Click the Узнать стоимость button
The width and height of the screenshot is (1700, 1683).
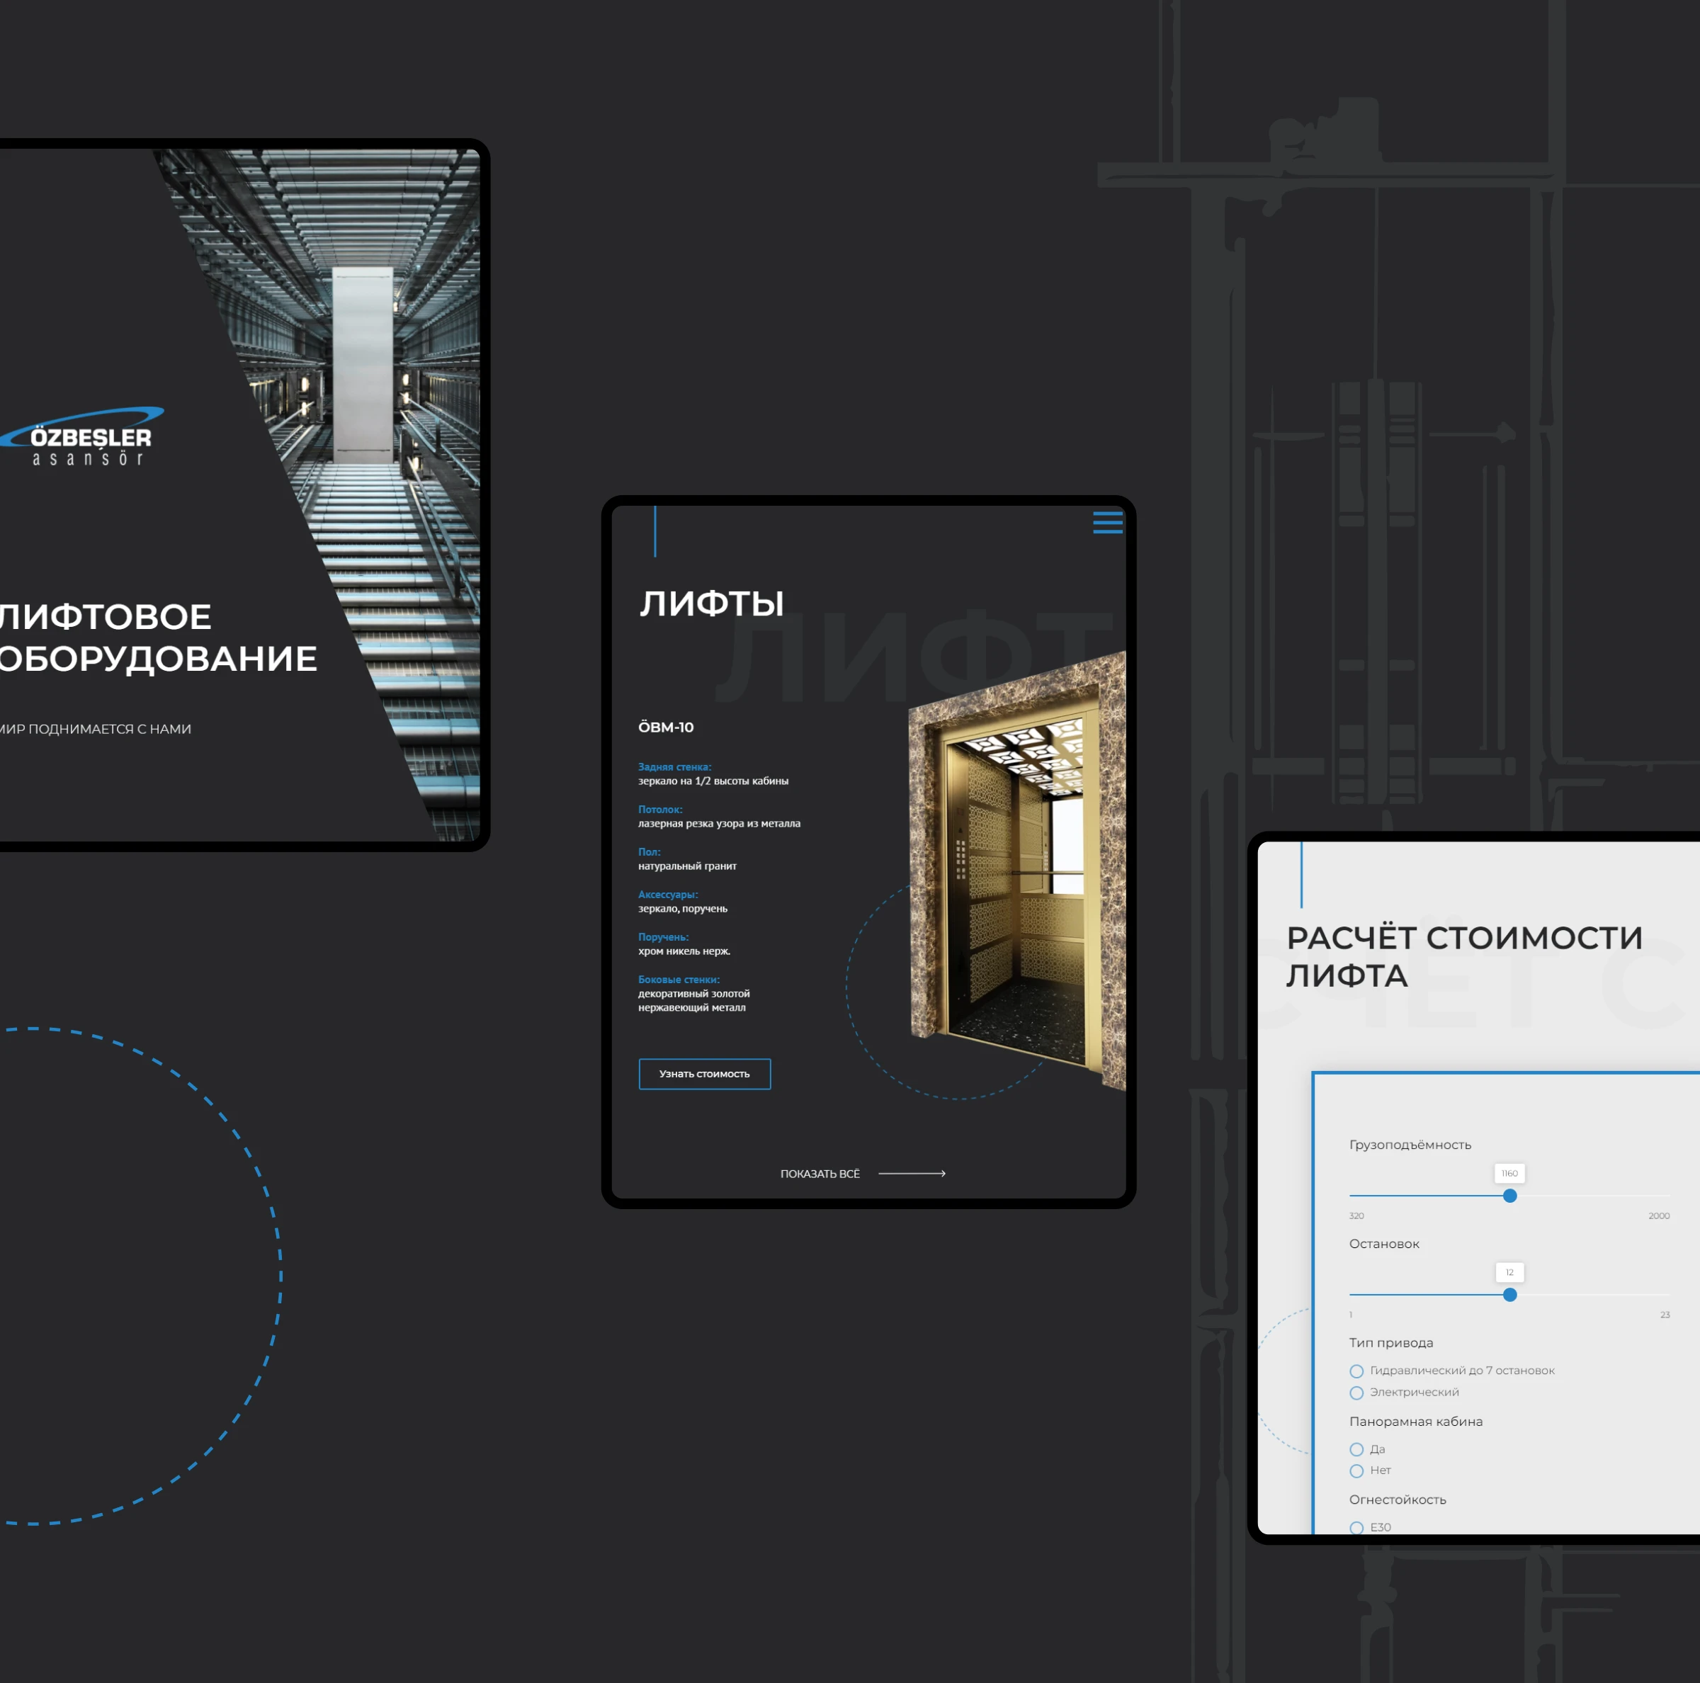click(704, 1075)
